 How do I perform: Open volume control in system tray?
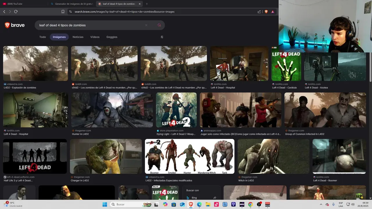coord(353,204)
